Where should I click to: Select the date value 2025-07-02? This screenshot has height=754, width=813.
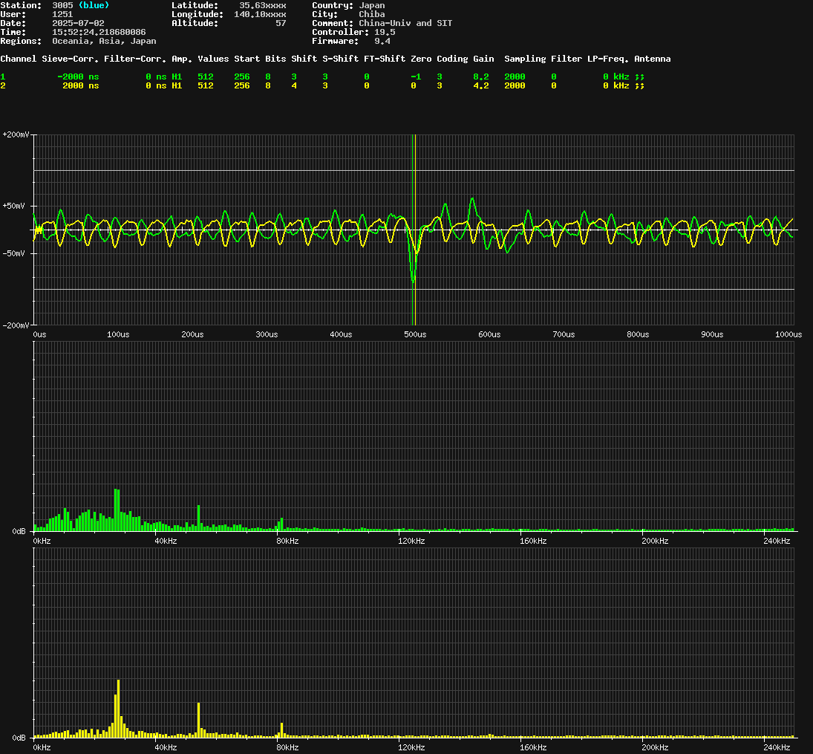(x=78, y=23)
